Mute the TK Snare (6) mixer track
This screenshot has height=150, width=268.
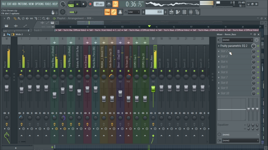129,71
